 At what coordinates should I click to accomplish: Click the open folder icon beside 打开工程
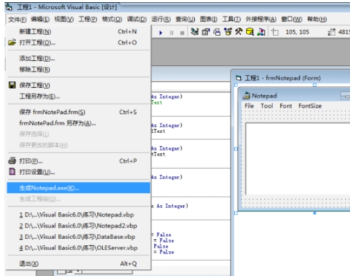click(12, 43)
